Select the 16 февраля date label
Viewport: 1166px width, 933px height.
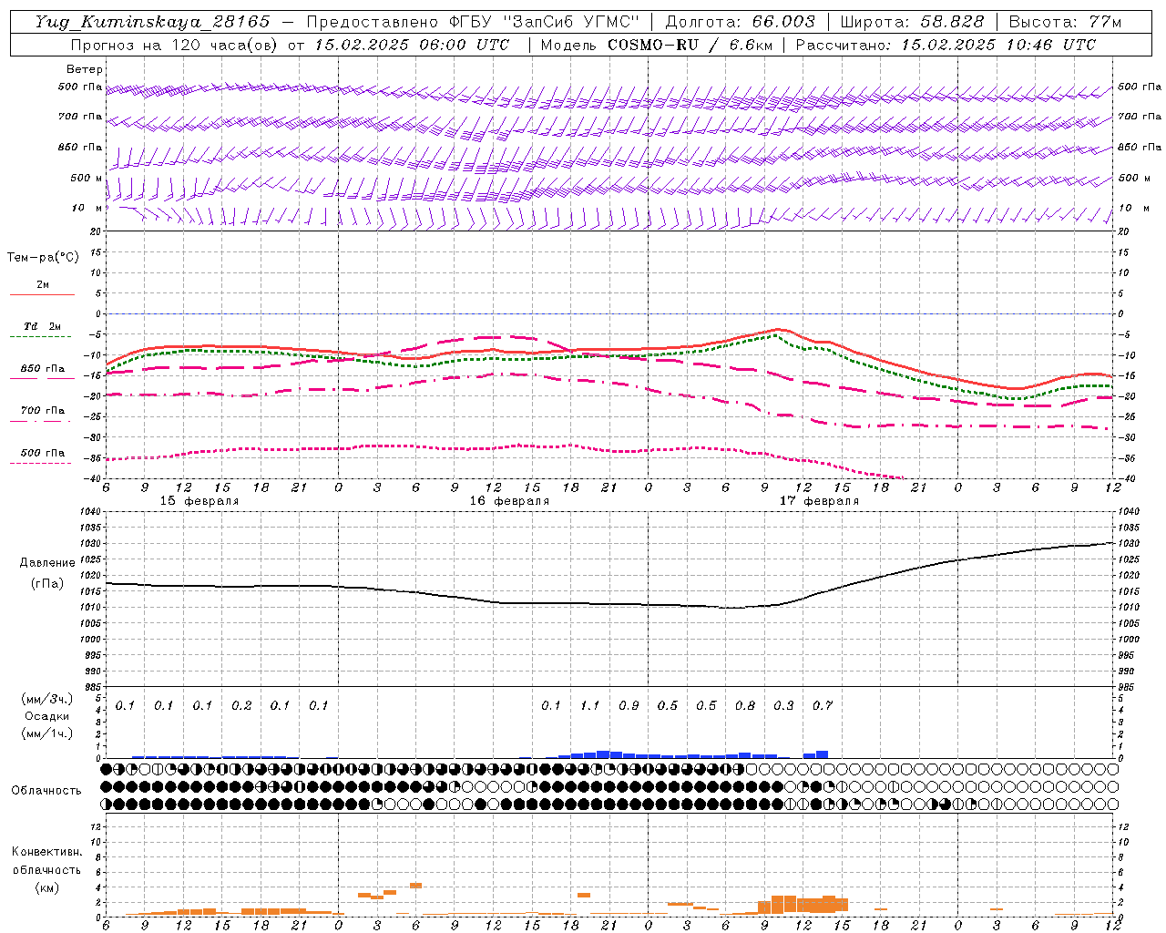tap(509, 501)
